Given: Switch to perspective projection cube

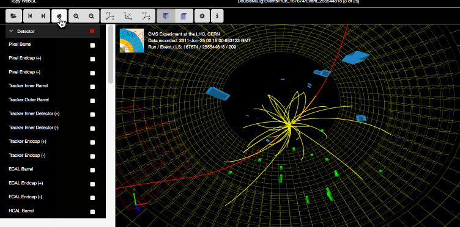Looking at the screenshot, I should pos(166,16).
